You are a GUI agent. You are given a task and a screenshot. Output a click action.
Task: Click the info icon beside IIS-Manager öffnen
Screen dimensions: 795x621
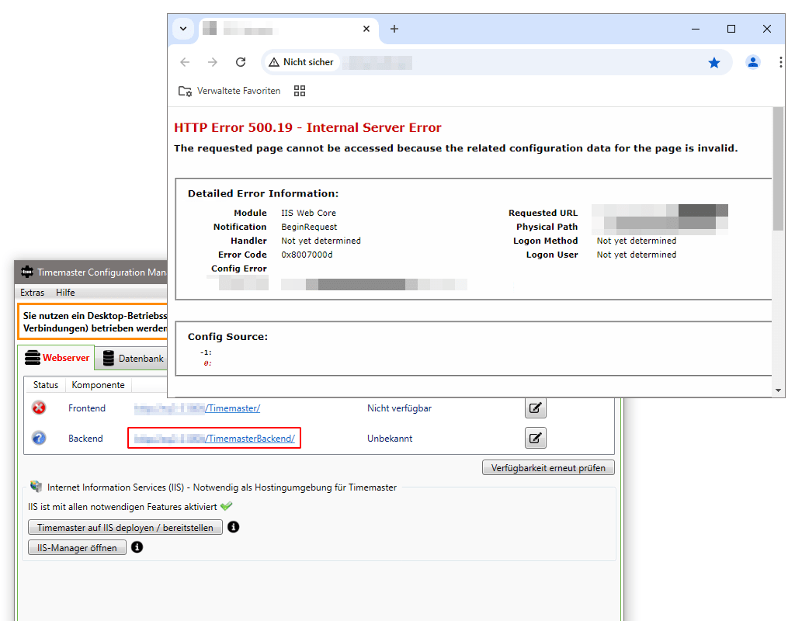[137, 547]
